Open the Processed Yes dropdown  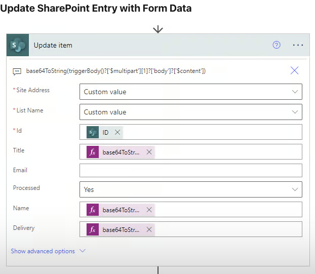[x=191, y=189]
